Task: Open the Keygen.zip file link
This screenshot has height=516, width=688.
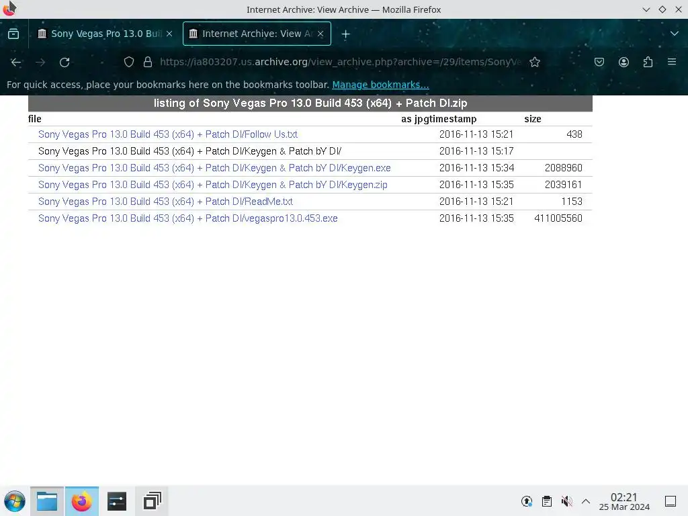Action: pyautogui.click(x=213, y=185)
